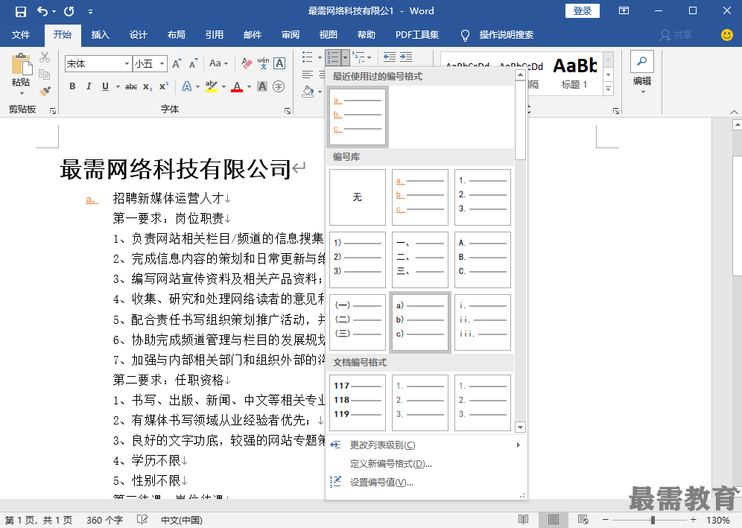The width and height of the screenshot is (742, 528).
Task: Select the a) b) c) numbering format
Action: pyautogui.click(x=419, y=322)
